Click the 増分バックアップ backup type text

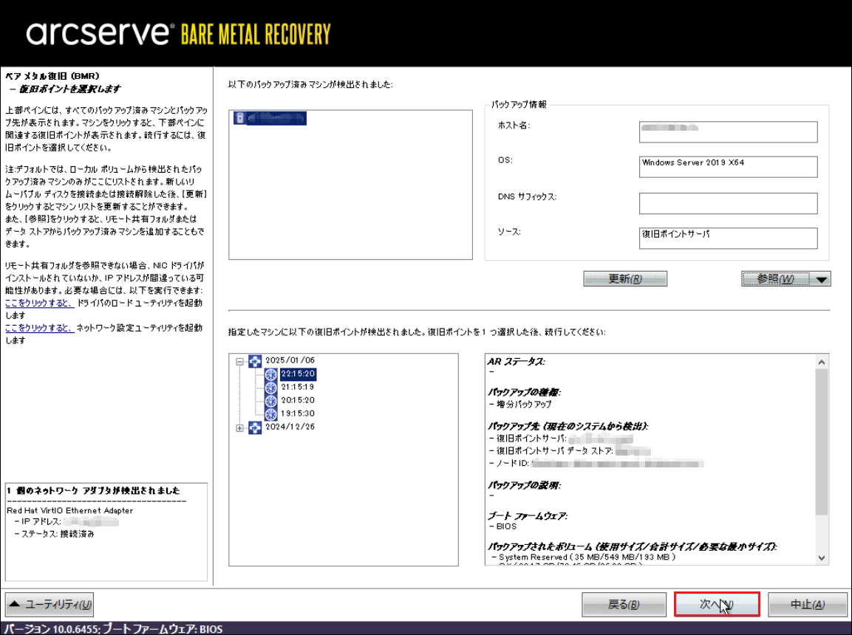pos(524,405)
